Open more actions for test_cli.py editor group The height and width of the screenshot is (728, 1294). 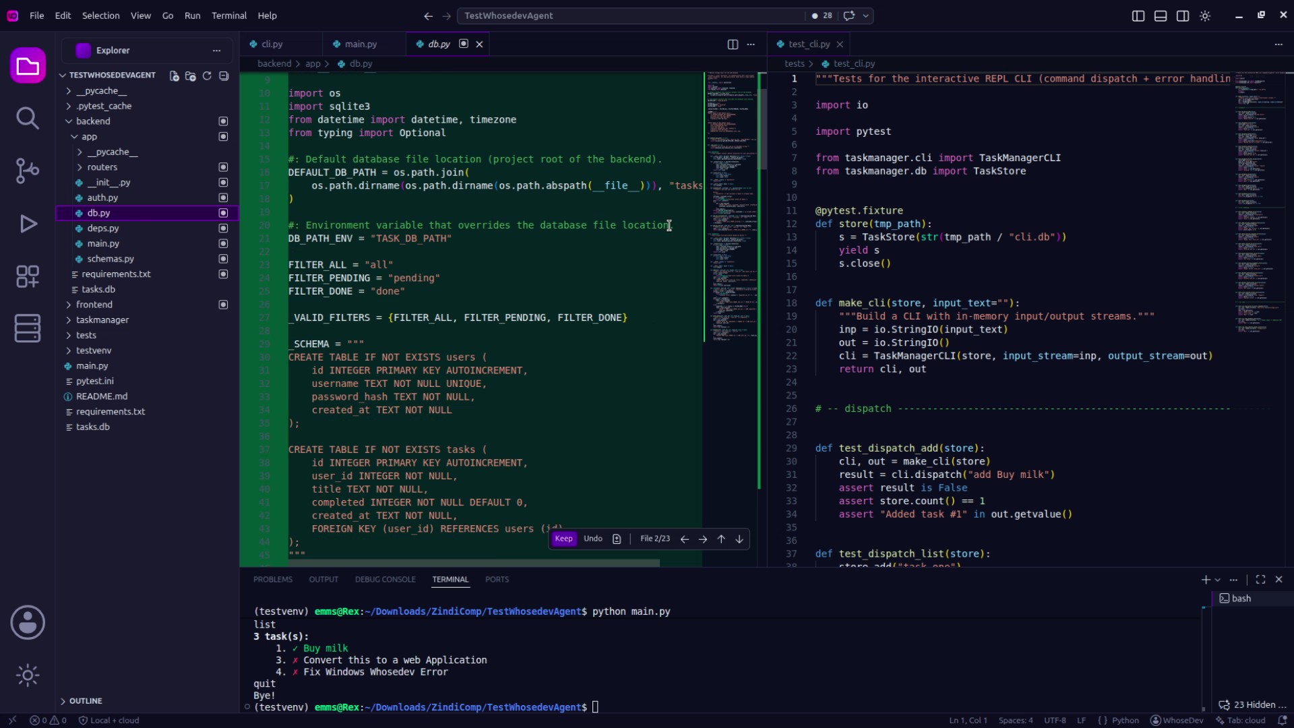tap(1278, 44)
